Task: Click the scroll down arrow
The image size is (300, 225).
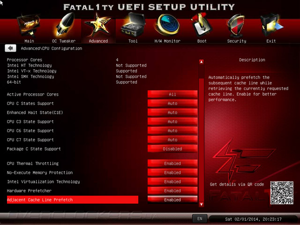Action: coord(201,204)
